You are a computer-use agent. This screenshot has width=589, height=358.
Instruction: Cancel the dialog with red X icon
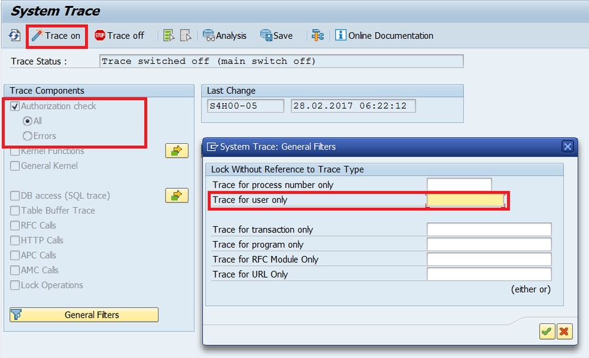pyautogui.click(x=564, y=332)
